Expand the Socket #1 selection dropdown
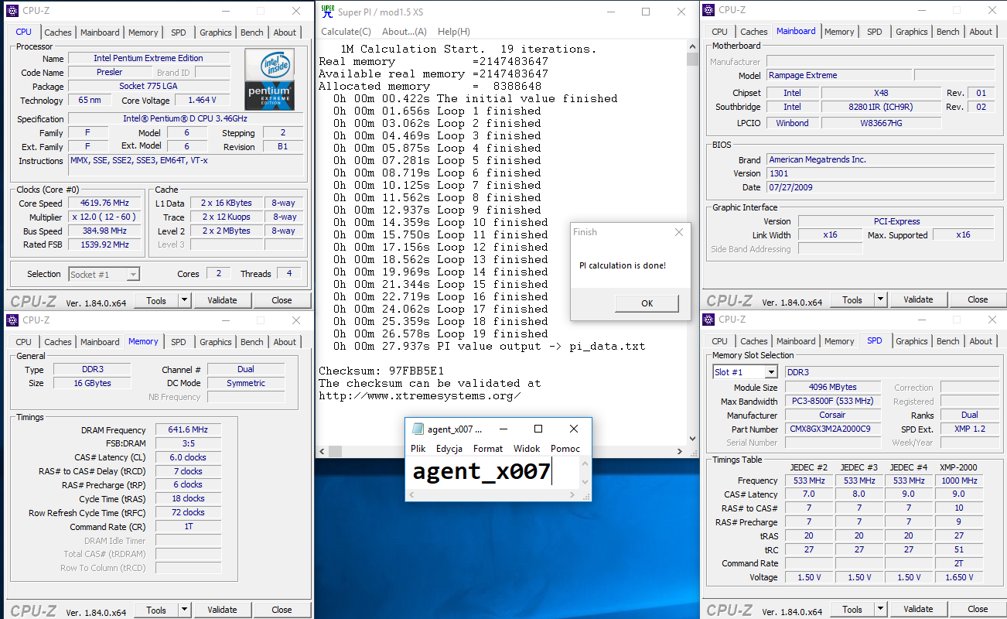 133,274
